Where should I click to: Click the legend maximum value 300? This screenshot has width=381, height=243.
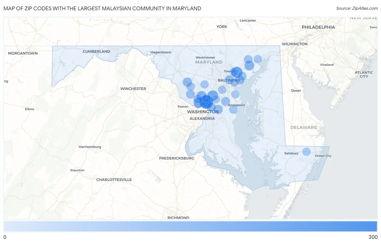tap(373, 237)
